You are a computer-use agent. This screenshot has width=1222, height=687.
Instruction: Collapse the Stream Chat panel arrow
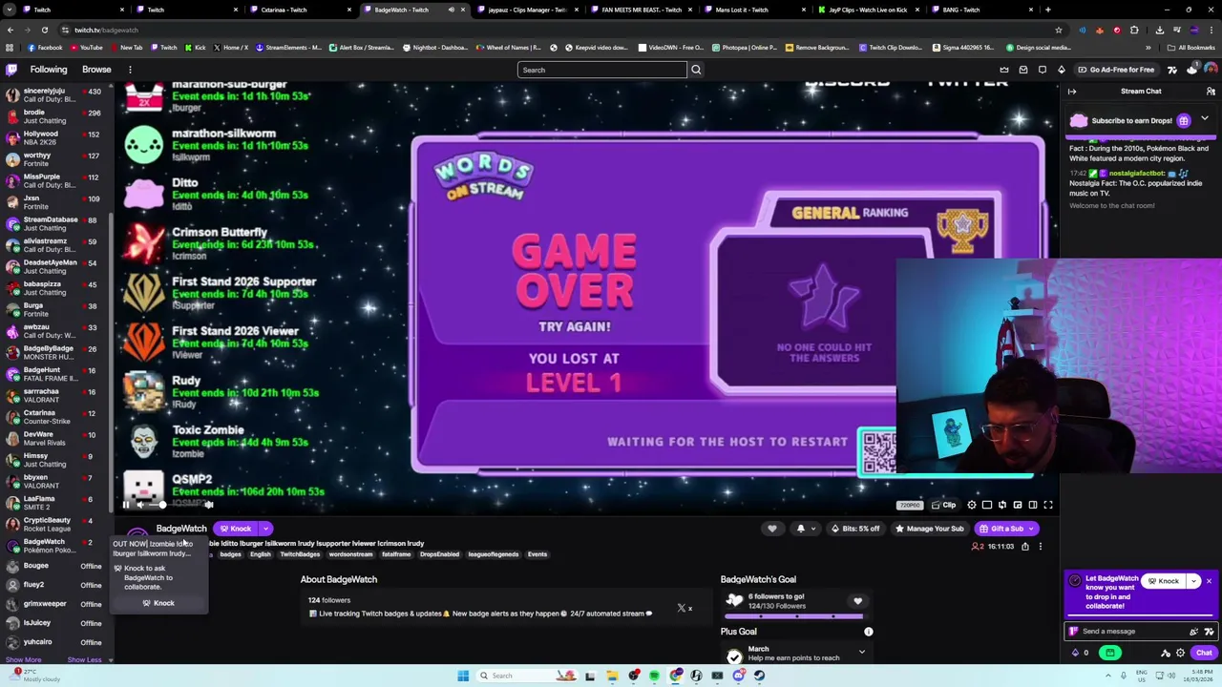click(x=1072, y=92)
